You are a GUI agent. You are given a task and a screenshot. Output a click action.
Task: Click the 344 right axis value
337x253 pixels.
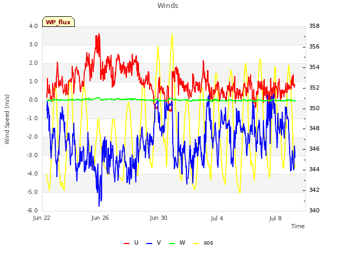click(314, 170)
